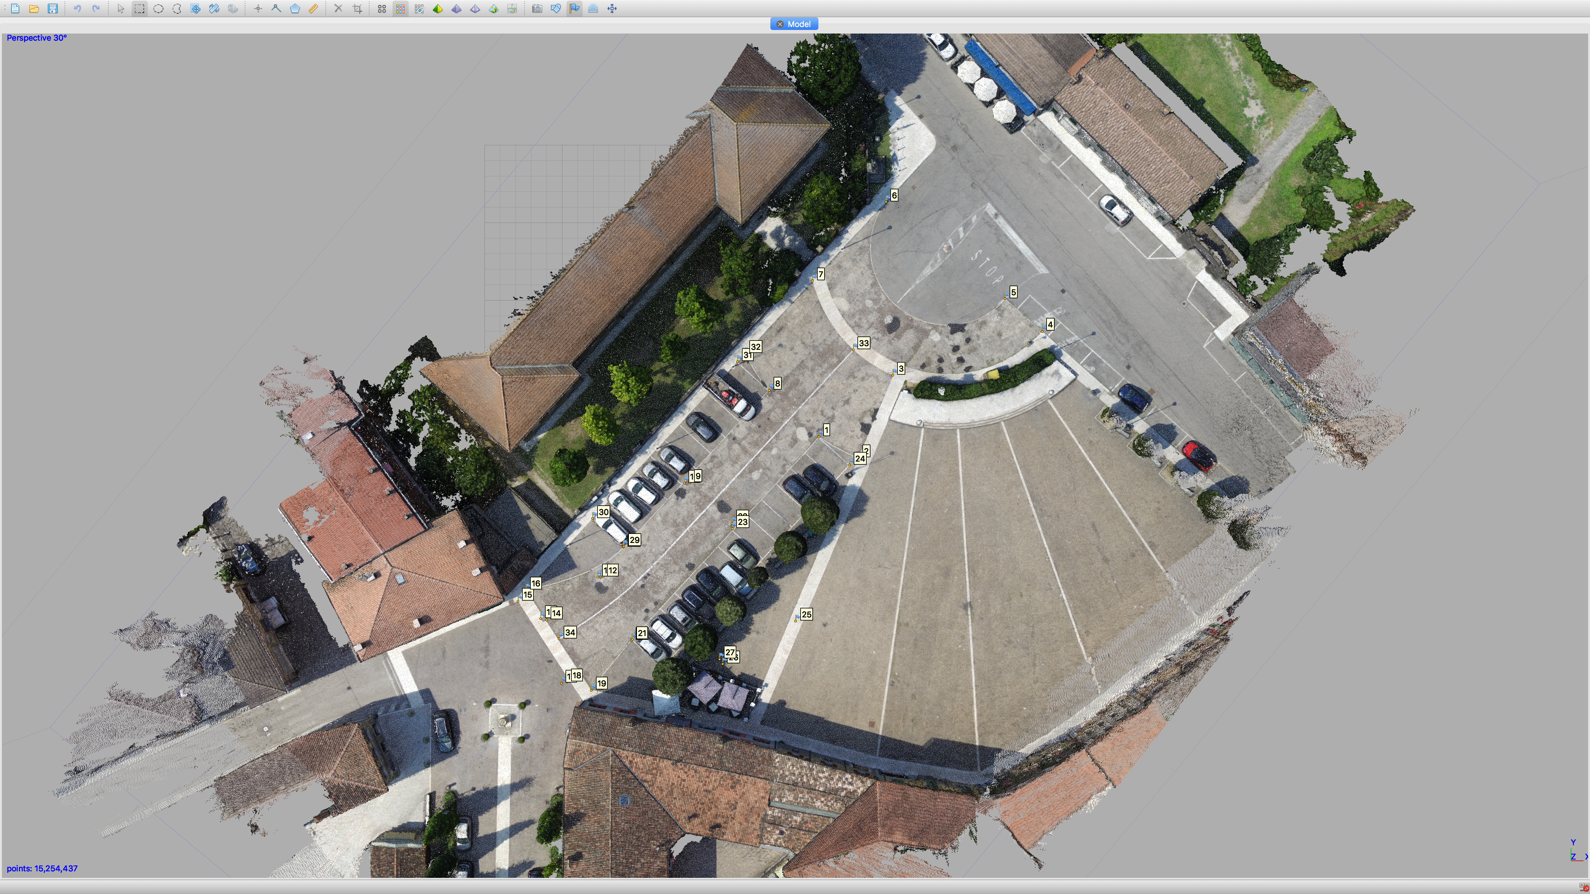
Task: Select the Circle Selection tool
Action: pos(158,9)
